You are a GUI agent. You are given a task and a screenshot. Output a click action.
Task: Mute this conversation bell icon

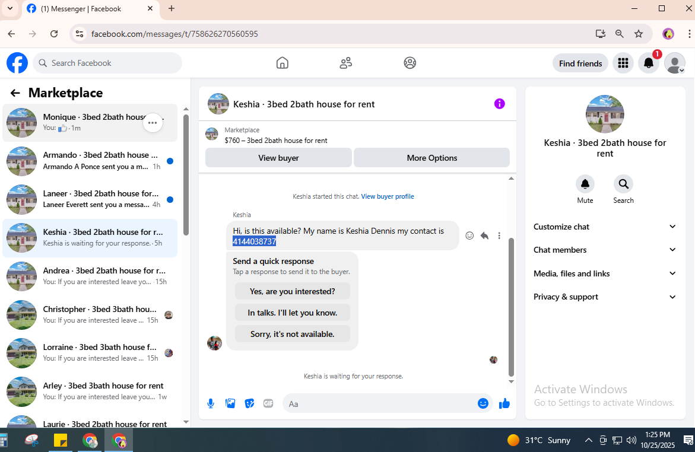point(585,184)
